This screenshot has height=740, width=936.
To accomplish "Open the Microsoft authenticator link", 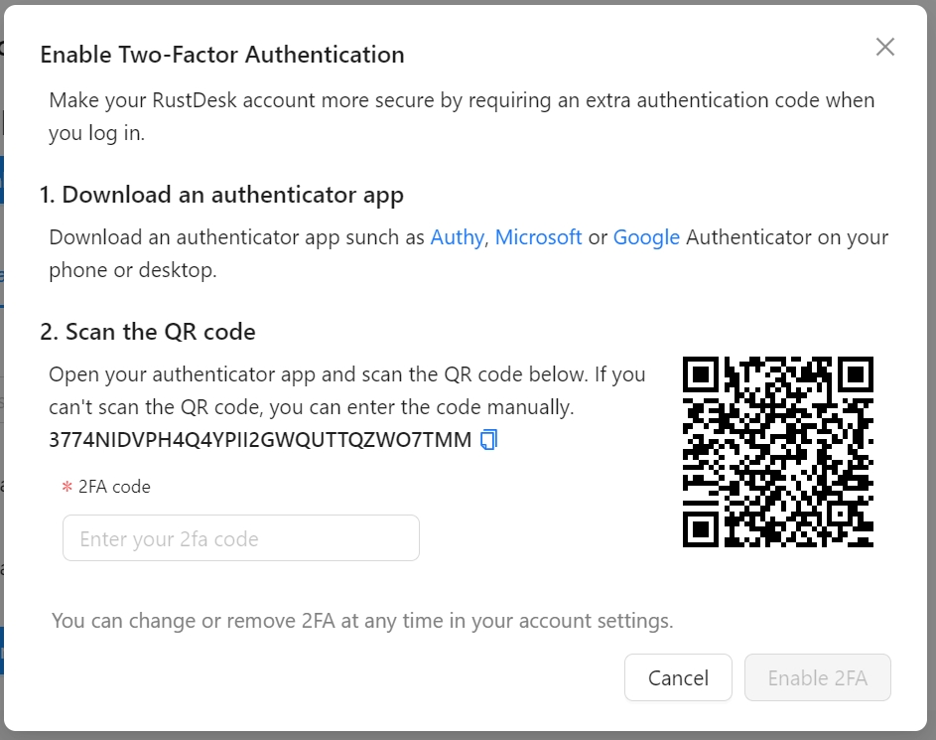I will pyautogui.click(x=538, y=237).
